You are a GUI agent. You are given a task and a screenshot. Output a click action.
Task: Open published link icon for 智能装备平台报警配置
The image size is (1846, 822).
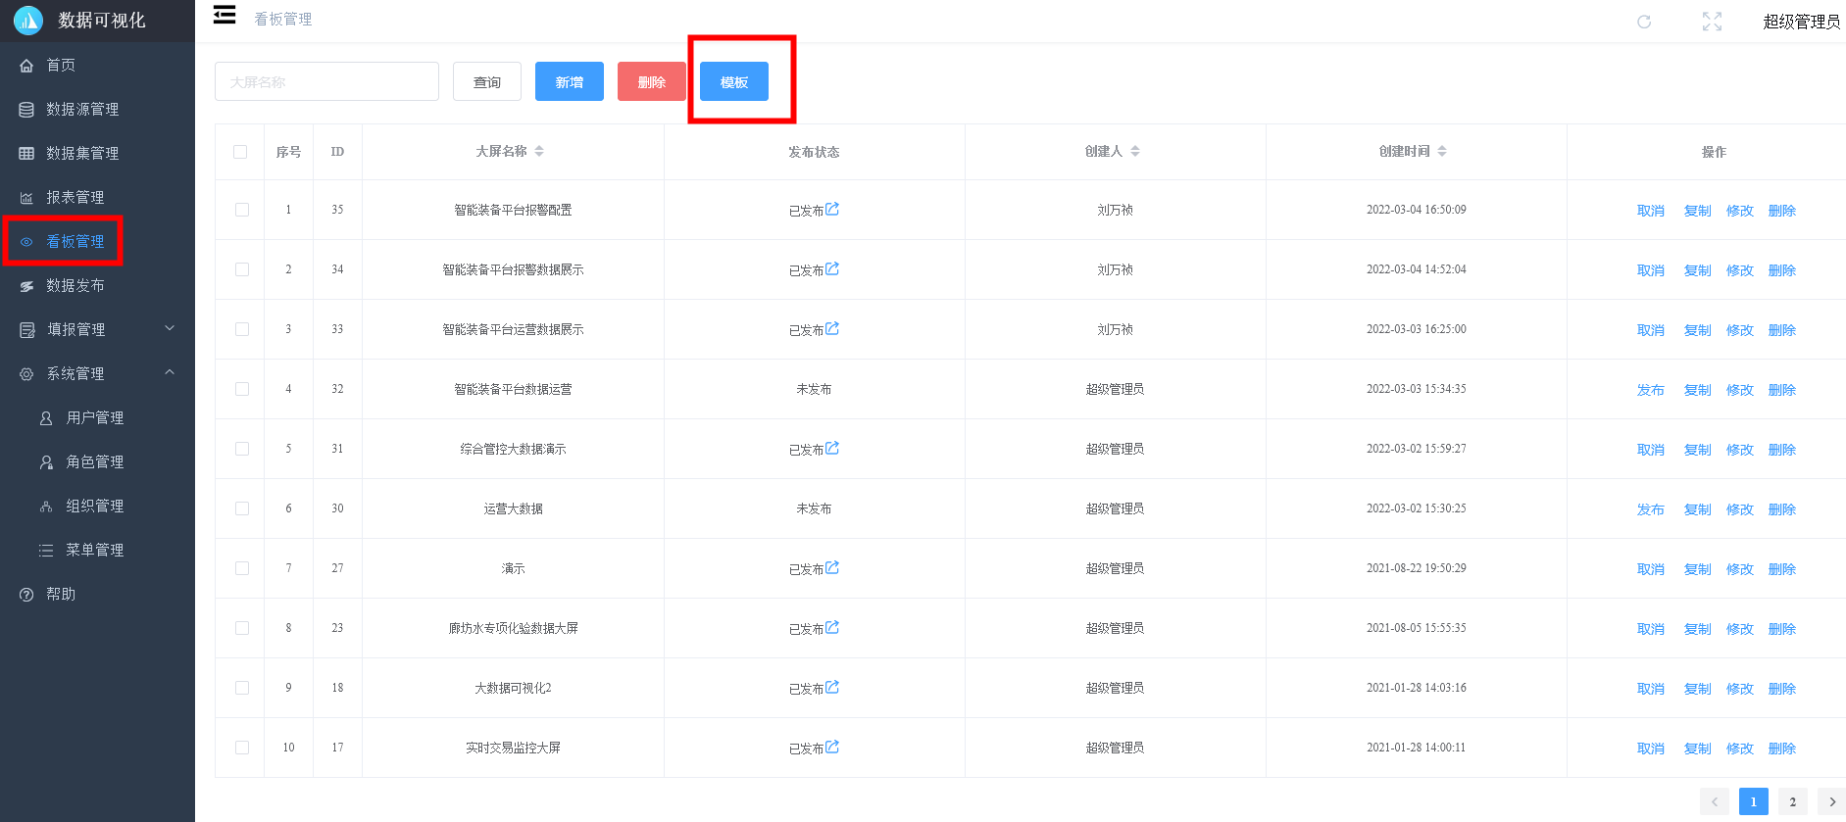click(832, 209)
